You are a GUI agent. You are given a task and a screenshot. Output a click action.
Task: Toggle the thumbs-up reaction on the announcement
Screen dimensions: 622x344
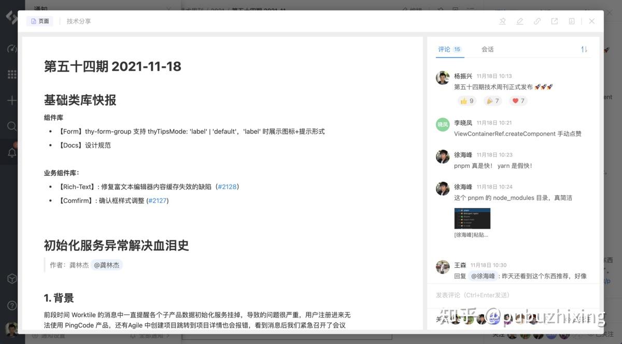coord(466,101)
